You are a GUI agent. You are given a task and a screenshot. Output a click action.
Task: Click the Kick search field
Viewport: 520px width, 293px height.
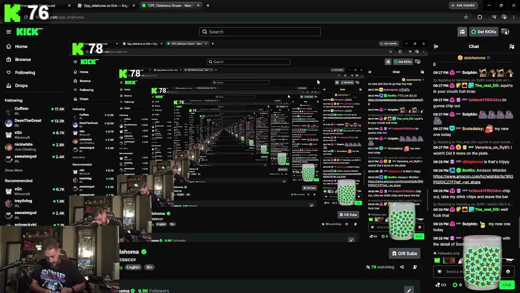tap(260, 32)
